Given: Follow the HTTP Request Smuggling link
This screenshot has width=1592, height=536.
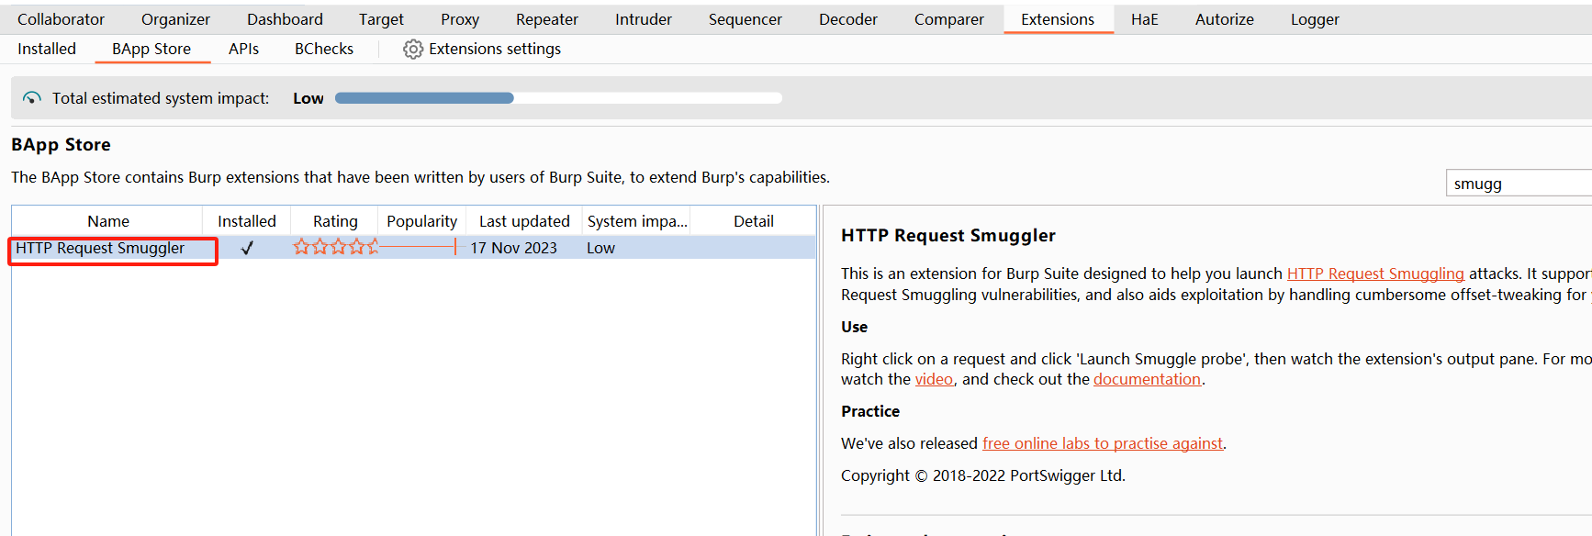Looking at the screenshot, I should (x=1375, y=274).
